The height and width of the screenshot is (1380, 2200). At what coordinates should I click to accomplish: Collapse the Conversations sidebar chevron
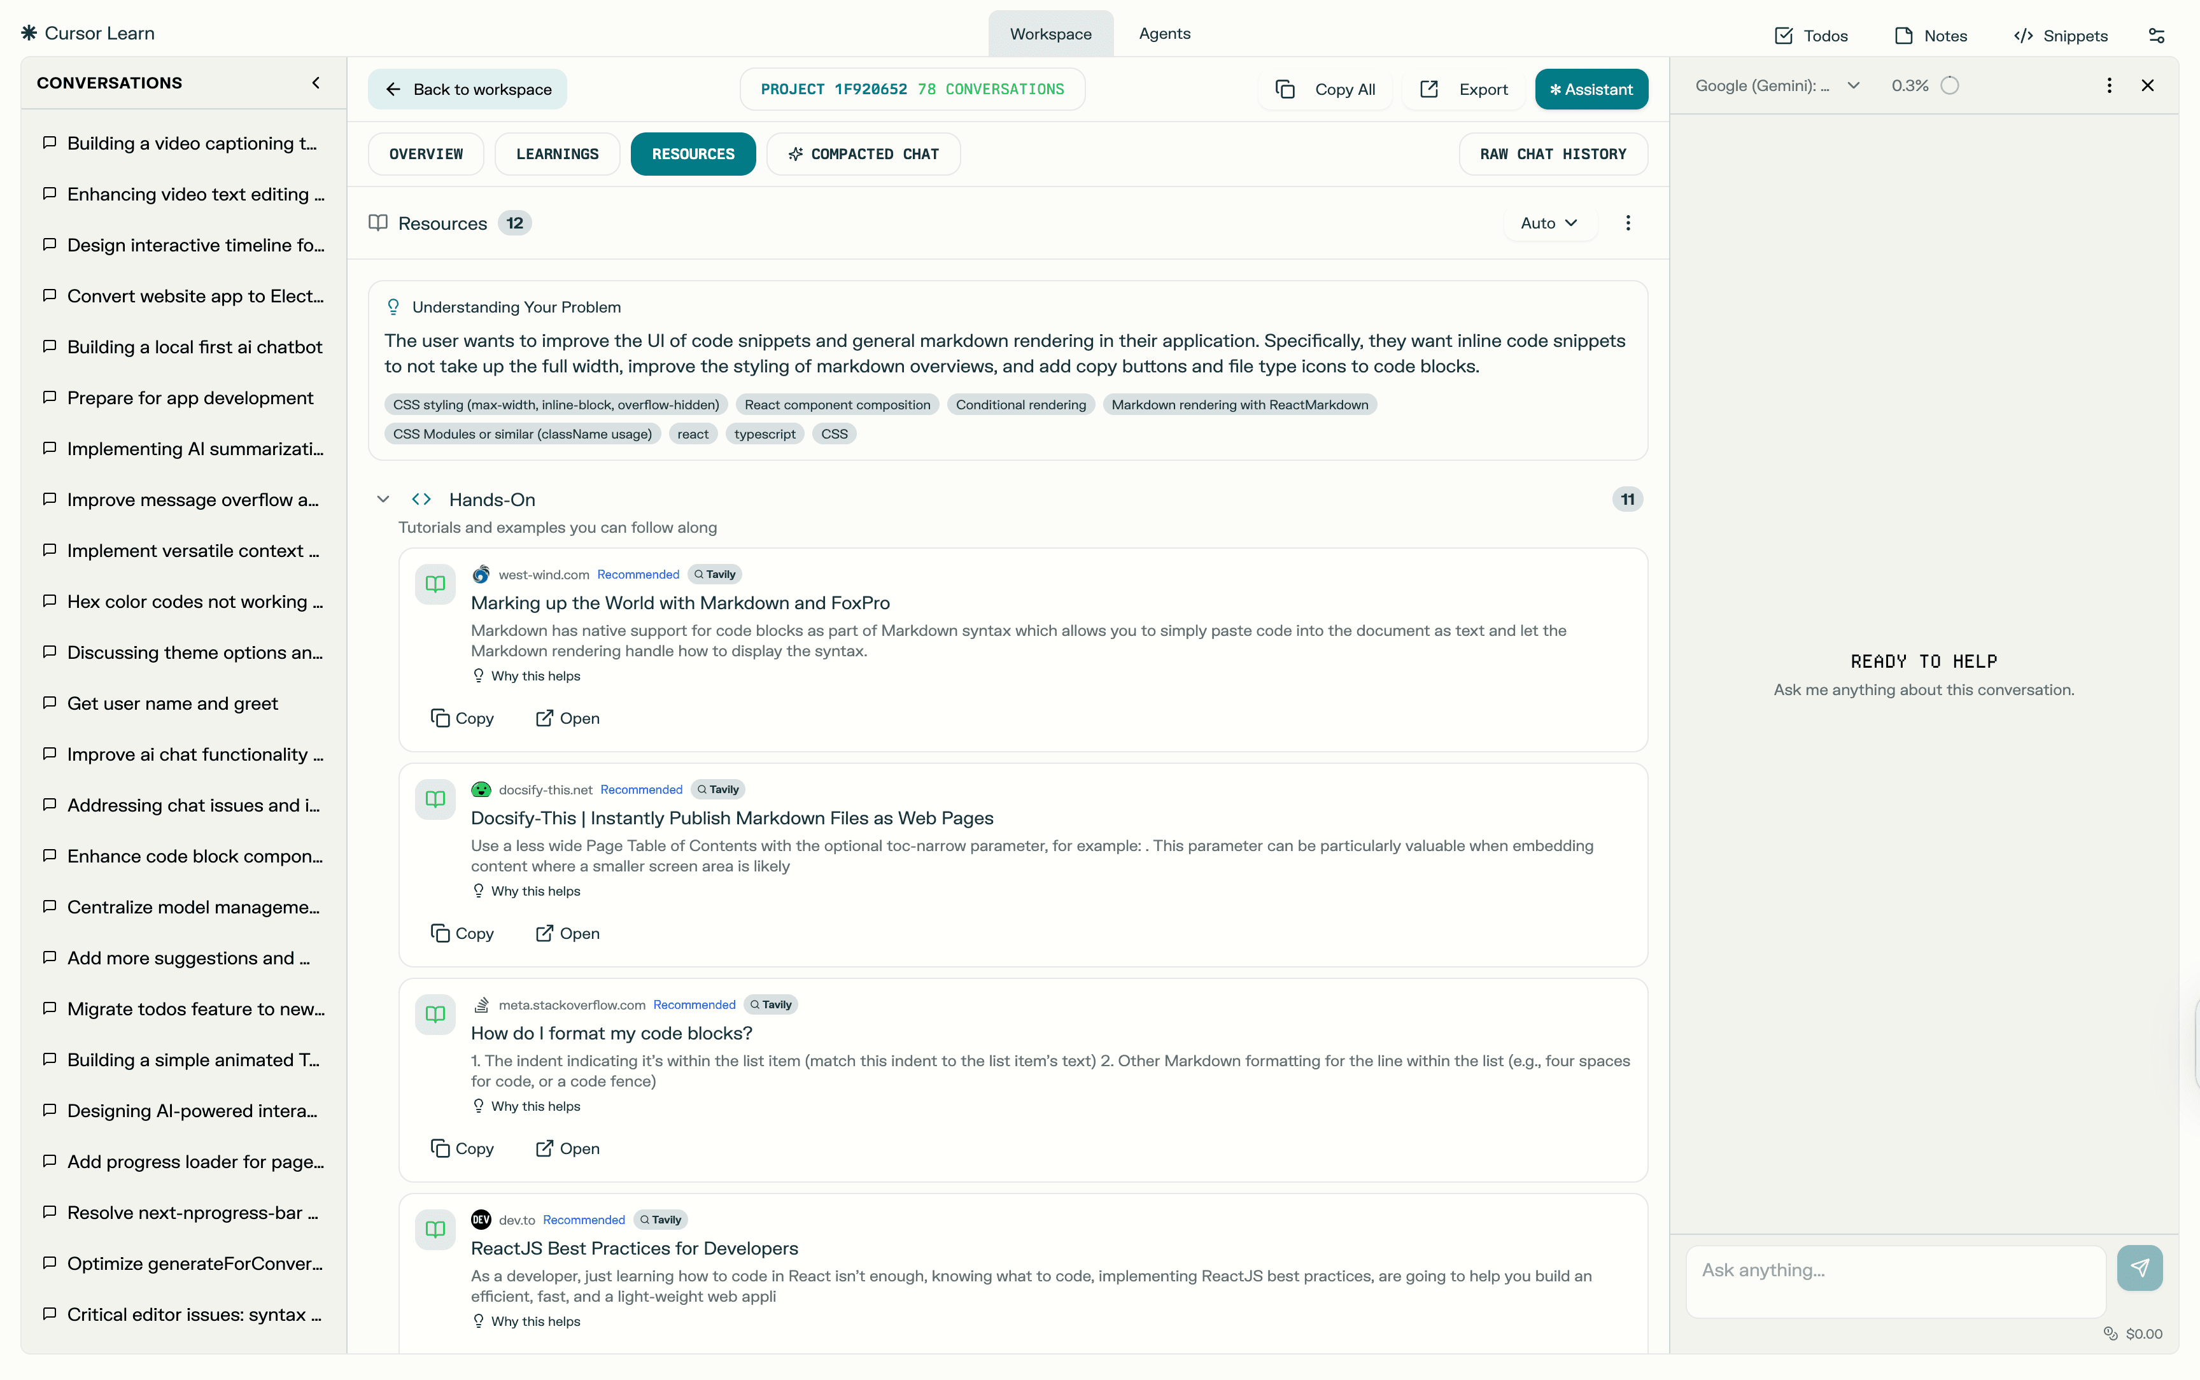tap(316, 83)
